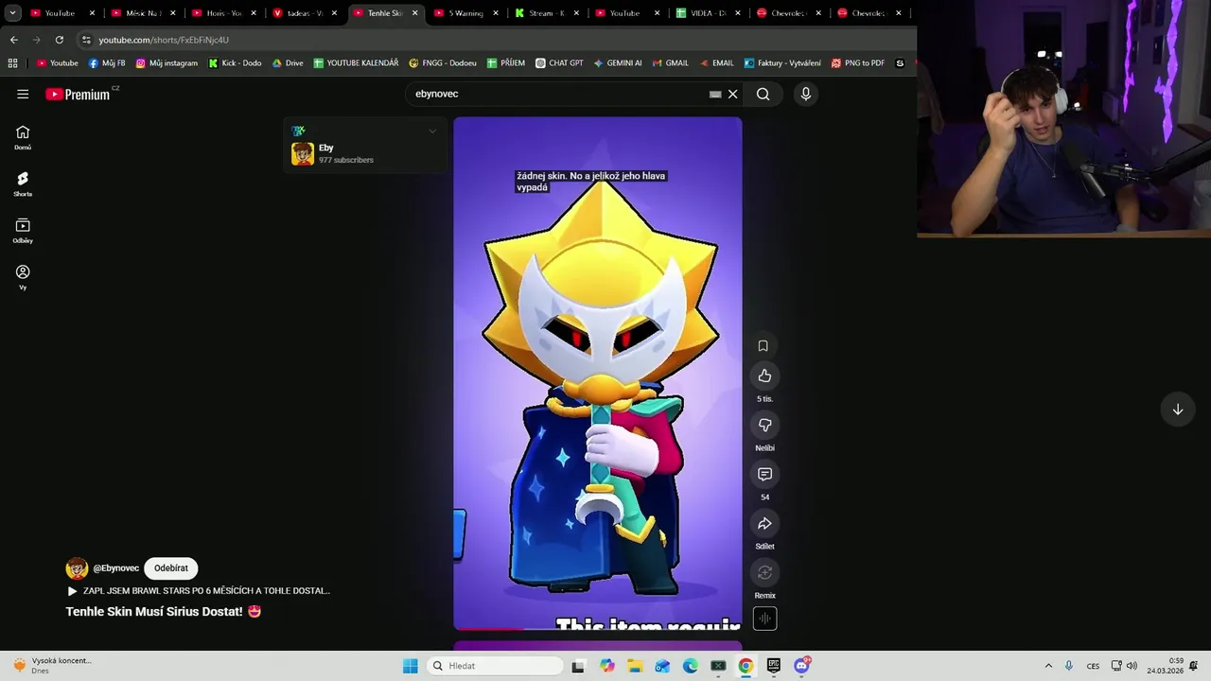The height and width of the screenshot is (681, 1211).
Task: Pause the short by clicking the video
Action: click(598, 374)
